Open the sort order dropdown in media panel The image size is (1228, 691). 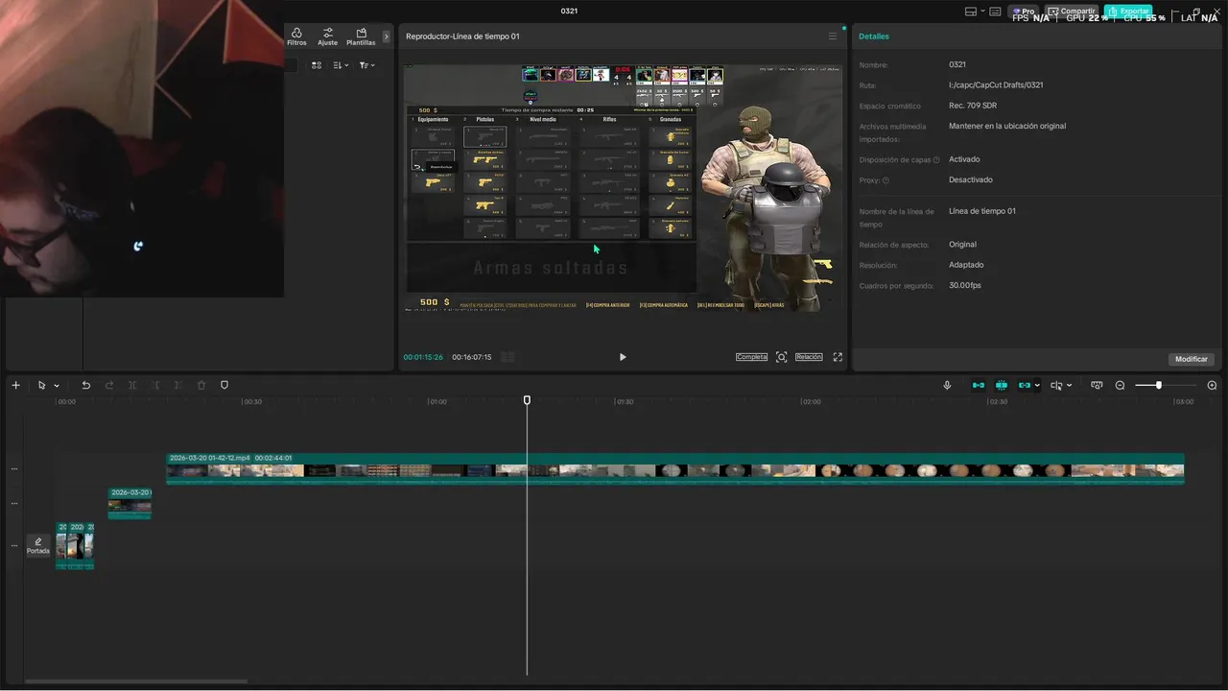(341, 65)
